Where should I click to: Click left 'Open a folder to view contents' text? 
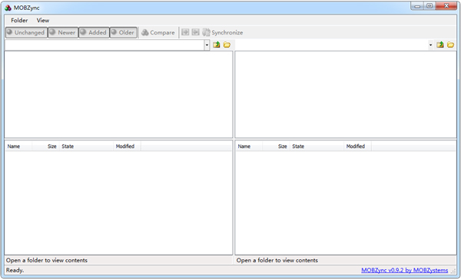pyautogui.click(x=47, y=260)
